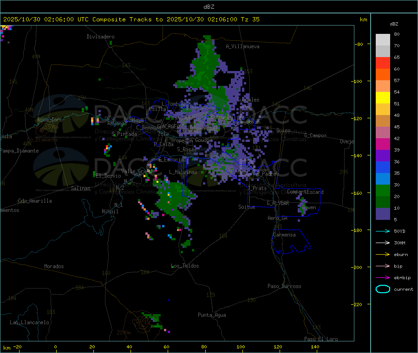This screenshot has height=353, width=418.
Task: Click the 2200m elevation label near volcano
Action: click(124, 333)
